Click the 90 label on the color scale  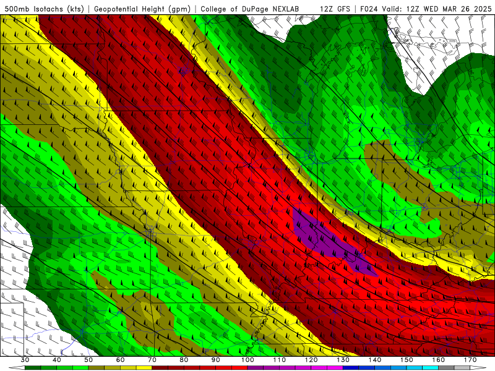click(x=216, y=360)
